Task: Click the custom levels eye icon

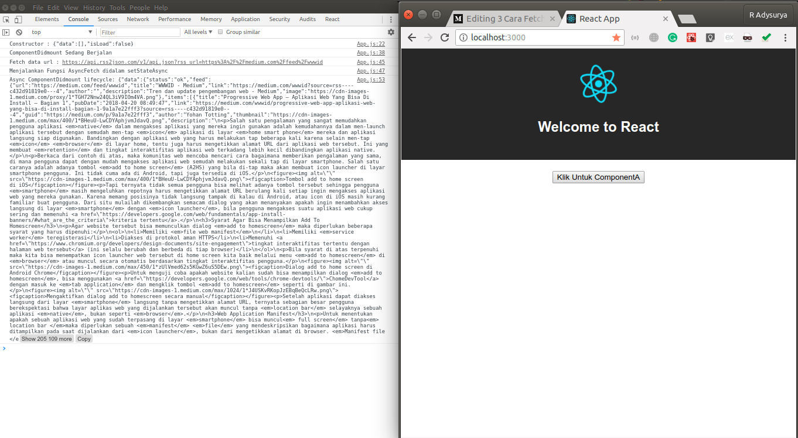Action: [x=5, y=32]
